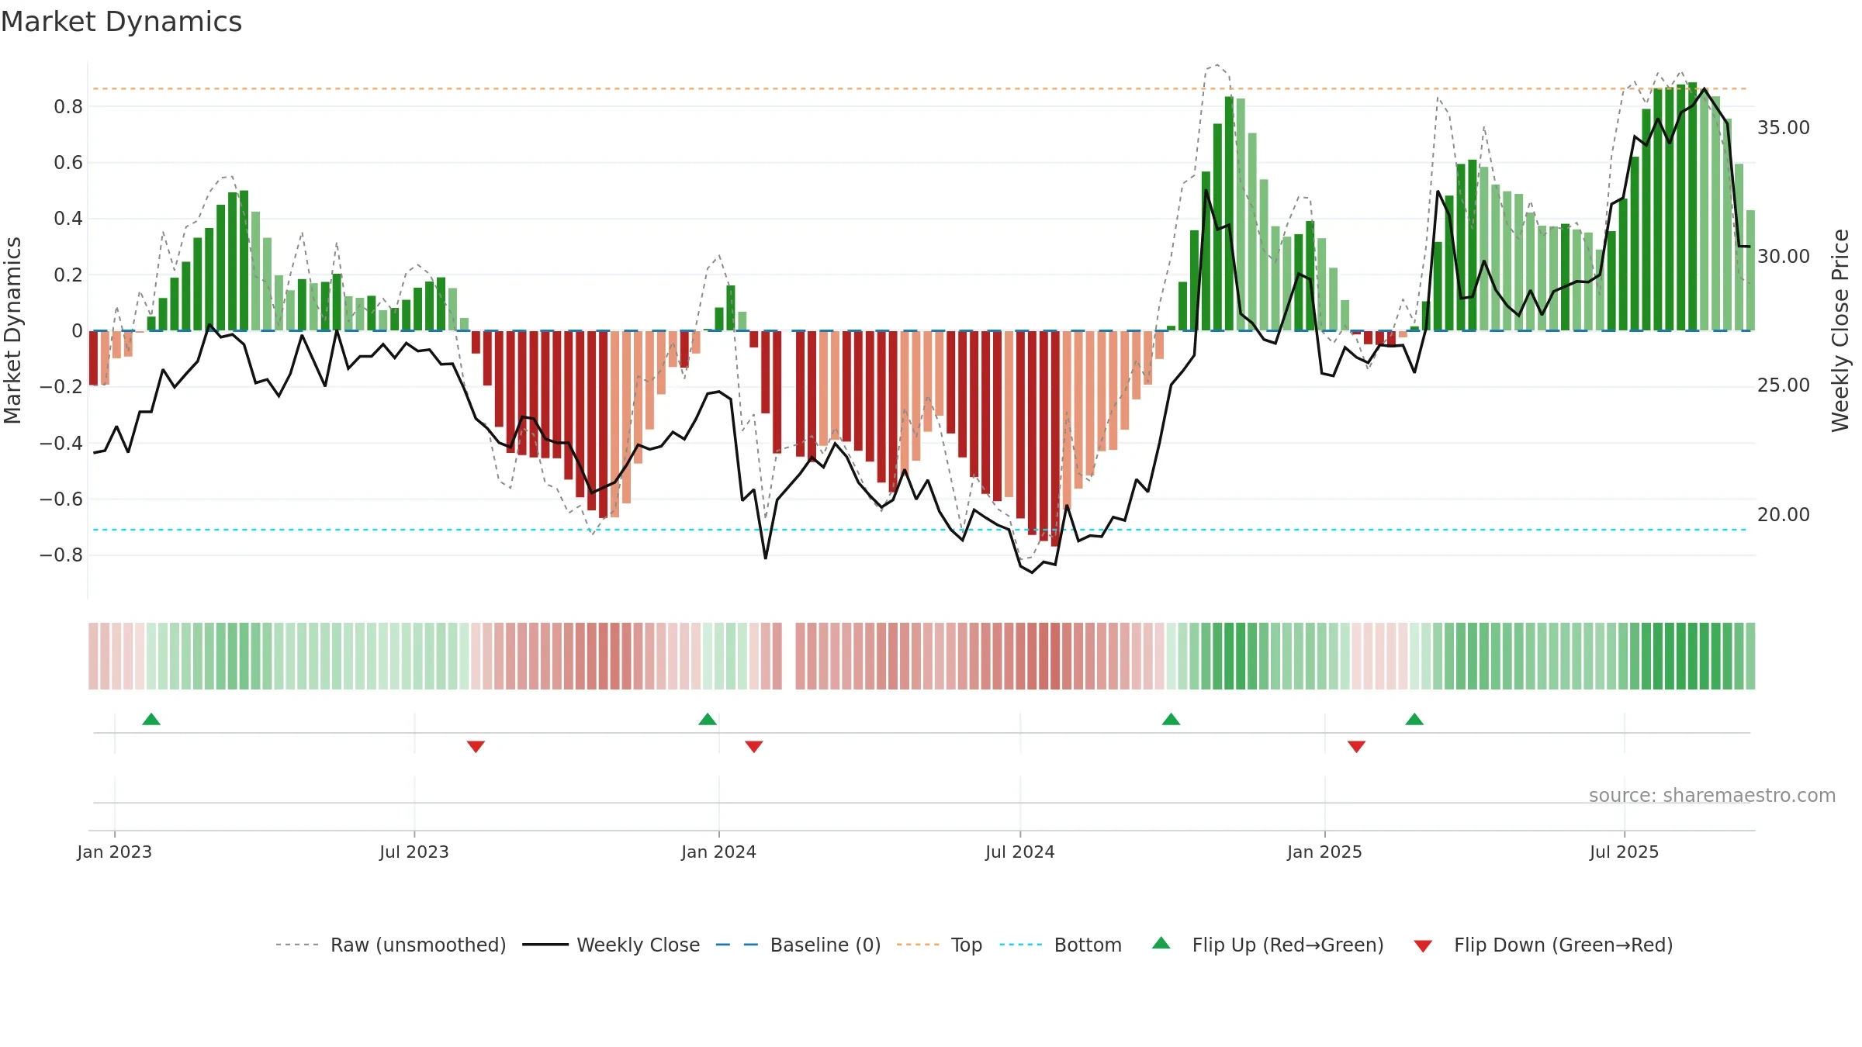Click the Flip Down marker after Jul 2023
The height and width of the screenshot is (1047, 1862).
pos(476,747)
